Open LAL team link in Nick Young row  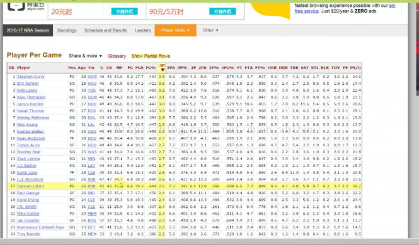(x=91, y=124)
